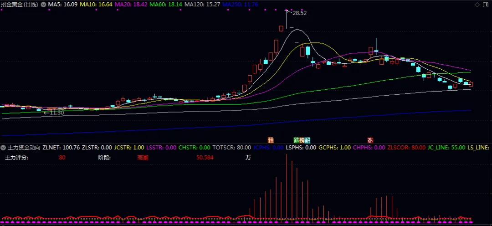
Task: Click the 招金黄金(日线) chart title
Action: coord(20,5)
